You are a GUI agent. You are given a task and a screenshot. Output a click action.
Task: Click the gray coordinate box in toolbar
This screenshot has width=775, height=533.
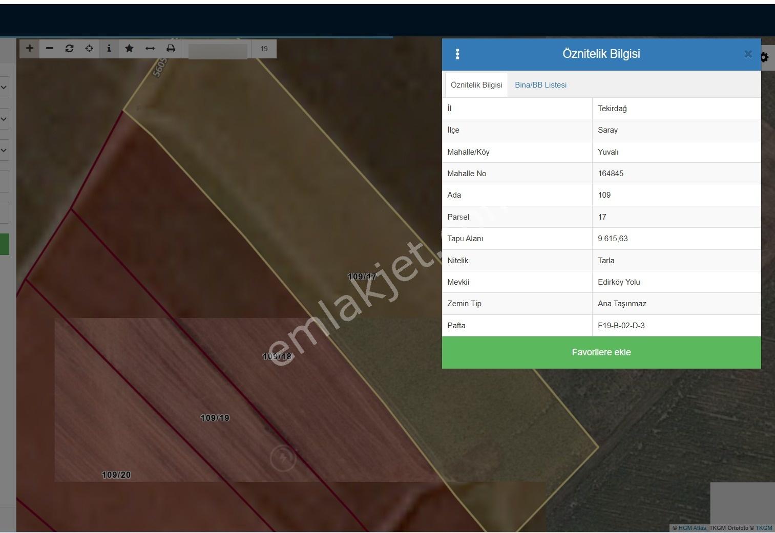pyautogui.click(x=218, y=51)
